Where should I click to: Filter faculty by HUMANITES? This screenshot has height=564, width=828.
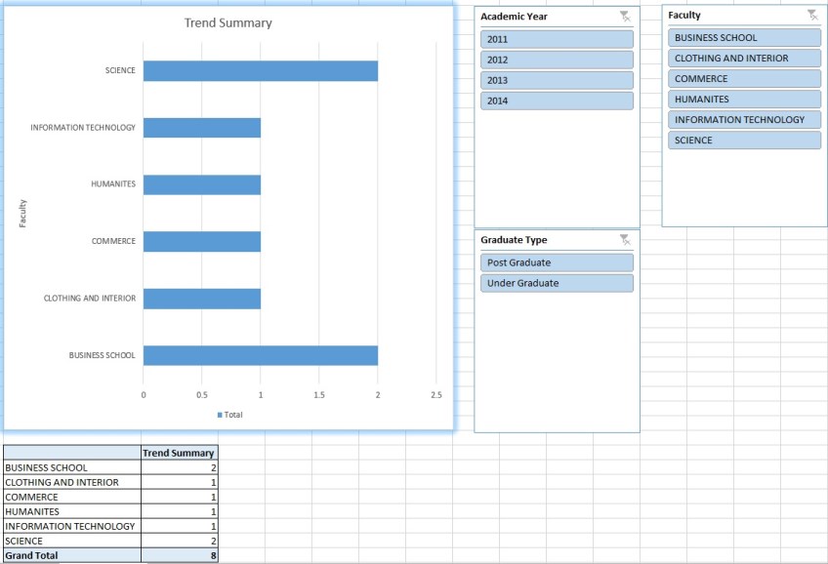pos(744,99)
